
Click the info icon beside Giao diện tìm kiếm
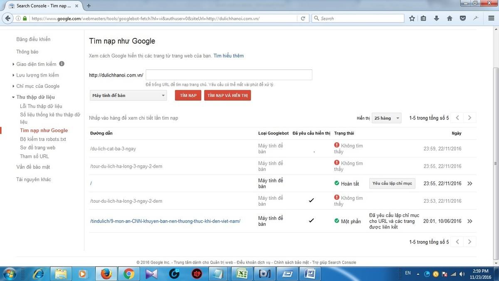62,64
